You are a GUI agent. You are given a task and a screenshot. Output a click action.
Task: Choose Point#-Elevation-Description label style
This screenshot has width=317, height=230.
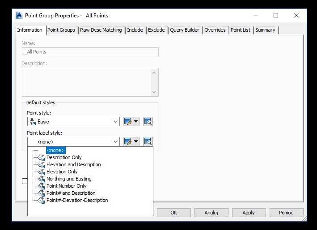click(x=77, y=200)
